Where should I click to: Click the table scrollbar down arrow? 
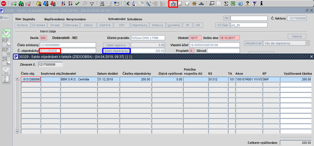[17, 131]
